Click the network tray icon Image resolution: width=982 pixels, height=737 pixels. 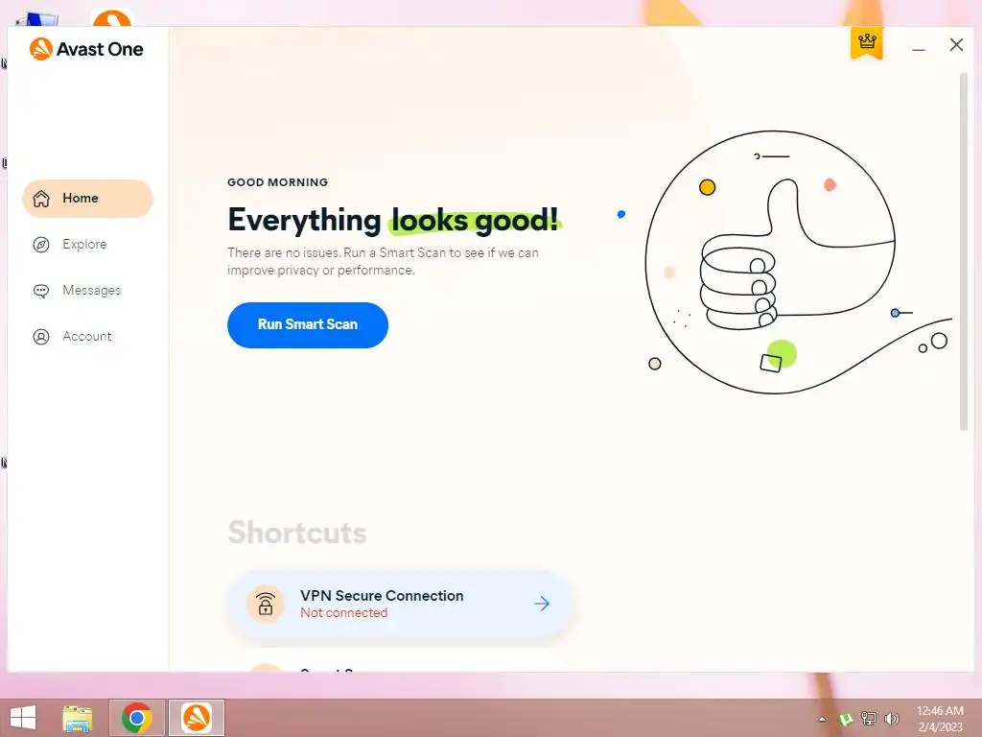(x=869, y=719)
